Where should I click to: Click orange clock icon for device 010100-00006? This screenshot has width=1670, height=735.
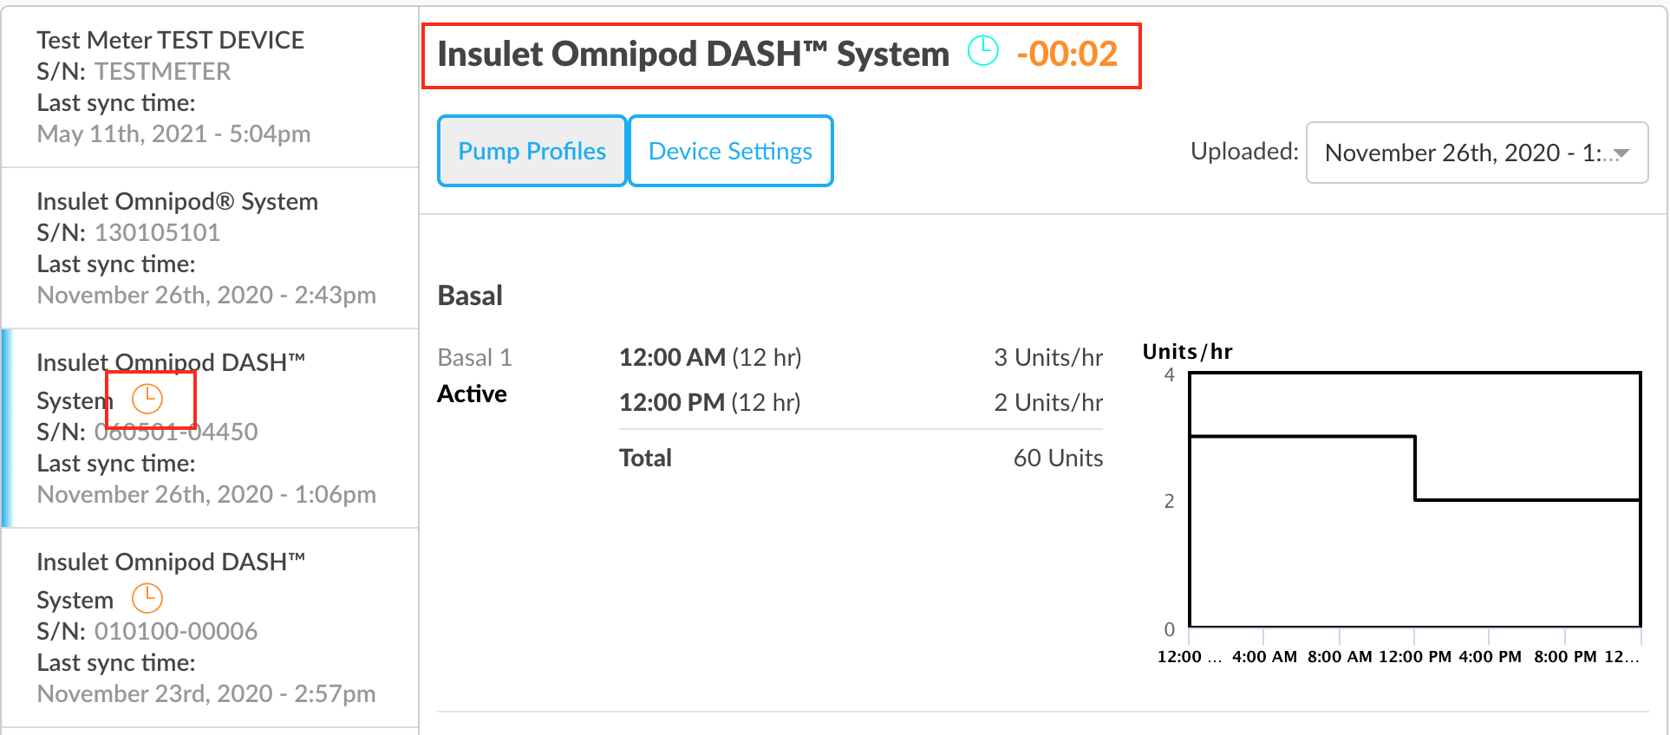[x=147, y=598]
